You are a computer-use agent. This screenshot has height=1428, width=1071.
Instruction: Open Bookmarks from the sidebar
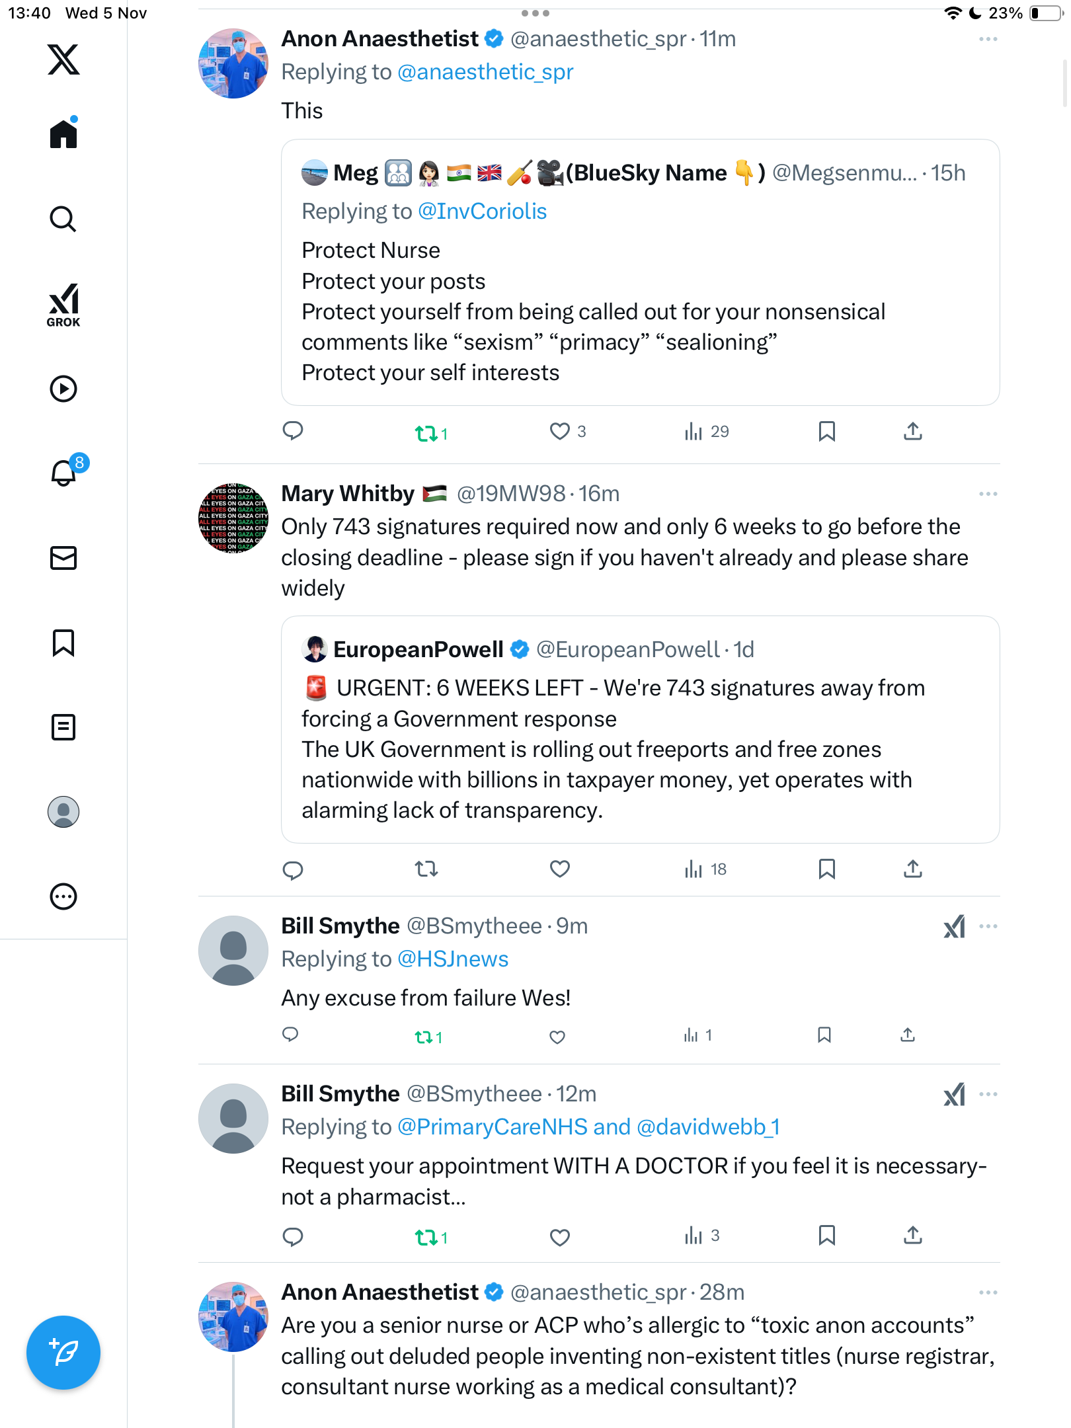63,643
